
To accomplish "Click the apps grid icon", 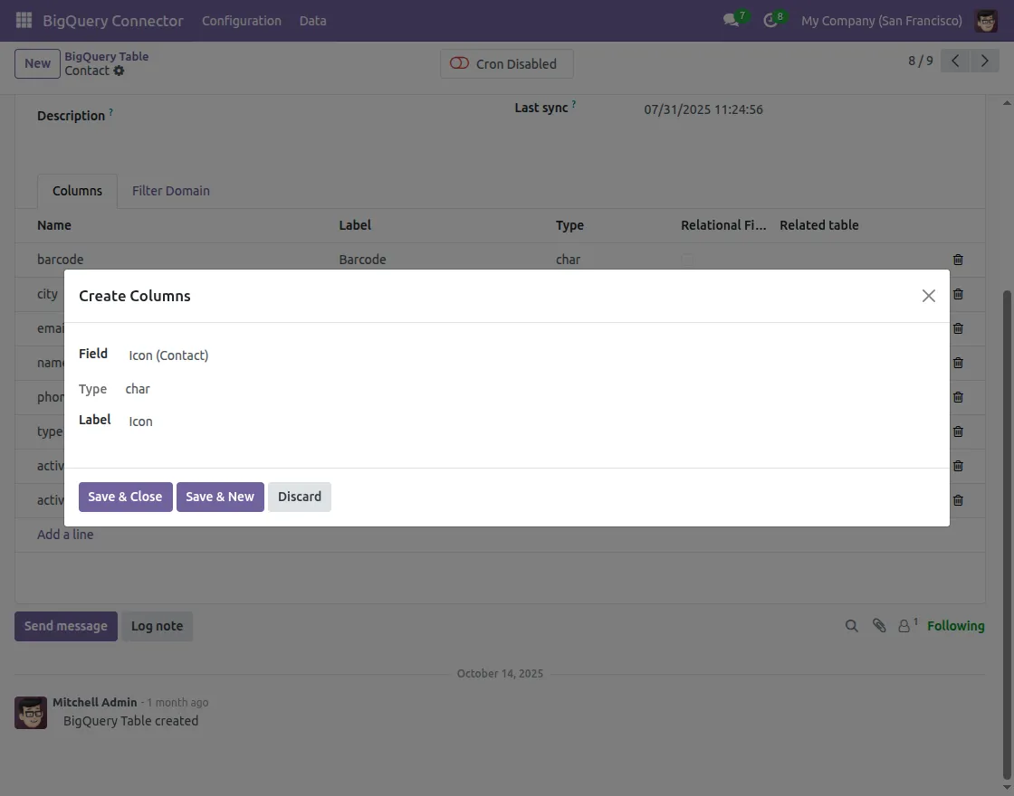I will point(23,20).
